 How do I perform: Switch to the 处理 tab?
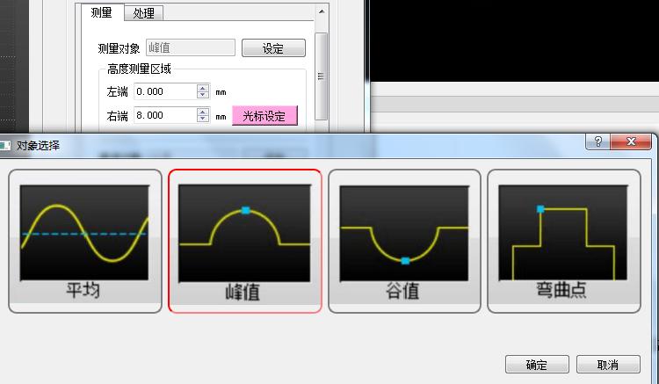[x=144, y=13]
